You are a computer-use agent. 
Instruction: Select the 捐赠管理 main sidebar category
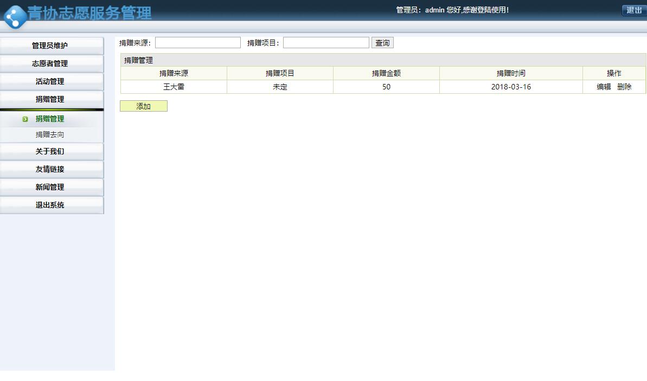(x=52, y=99)
